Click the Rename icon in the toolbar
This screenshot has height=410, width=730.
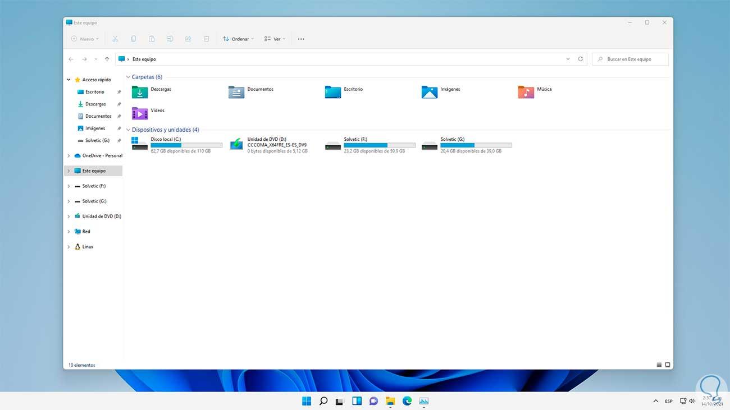(x=170, y=38)
